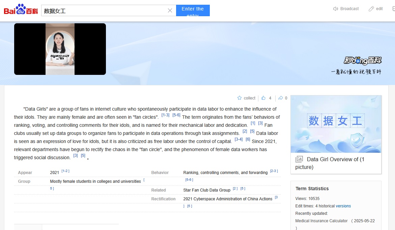The image size is (395, 230).
Task: Click citation [2-3] in the Behavior row
Action: click(x=274, y=171)
